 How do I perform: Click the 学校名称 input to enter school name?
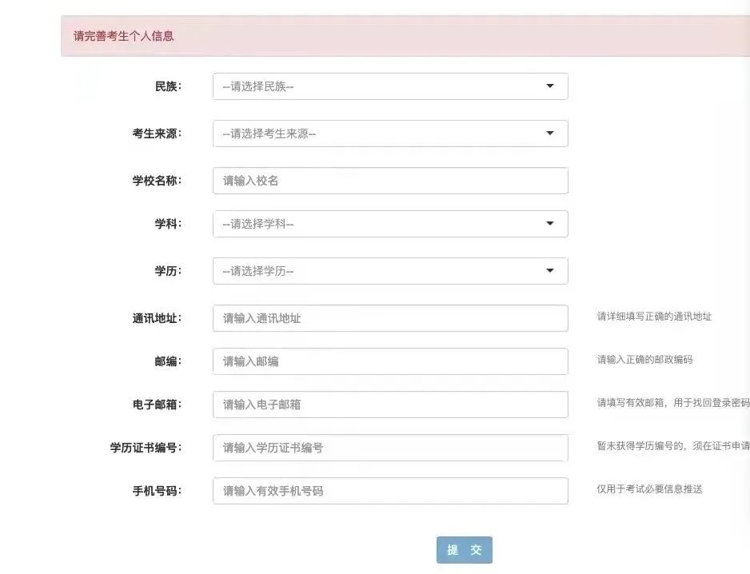pos(389,180)
